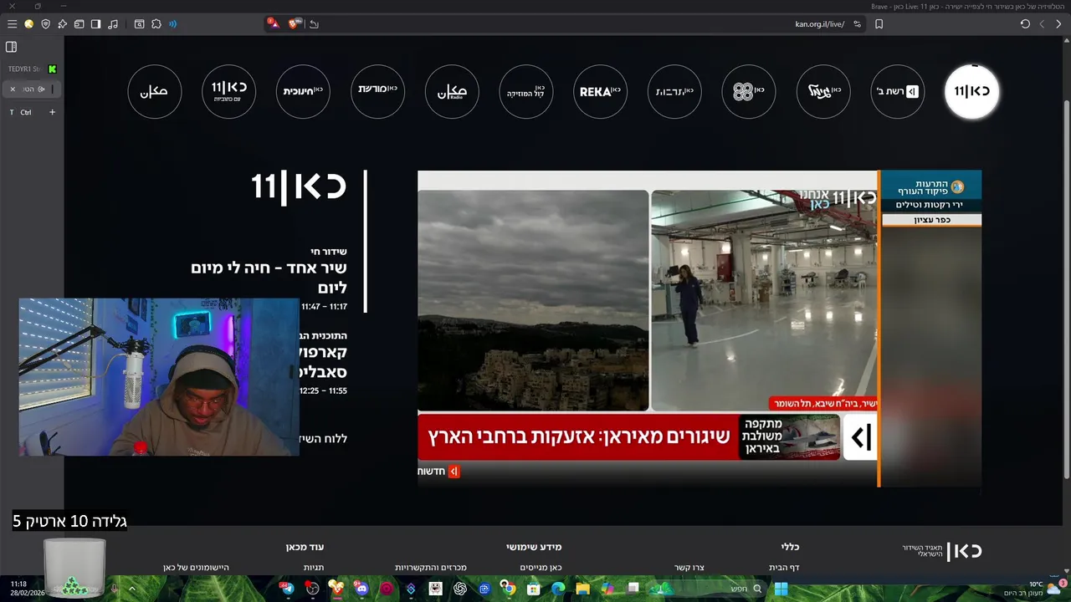Show hidden system tray icons
Image resolution: width=1071 pixels, height=602 pixels.
tap(132, 589)
